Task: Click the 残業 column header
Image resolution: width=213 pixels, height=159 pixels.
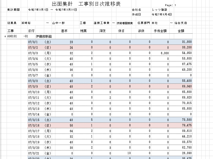Action: click(83, 31)
